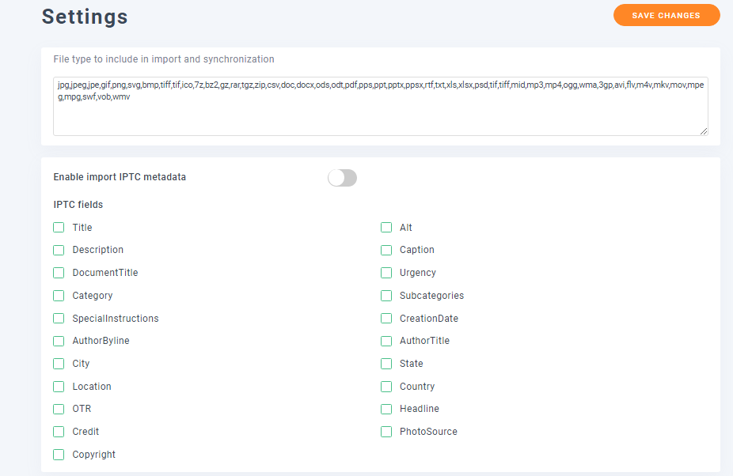Check the SpecialInstructions field
The width and height of the screenshot is (733, 476).
(x=59, y=319)
